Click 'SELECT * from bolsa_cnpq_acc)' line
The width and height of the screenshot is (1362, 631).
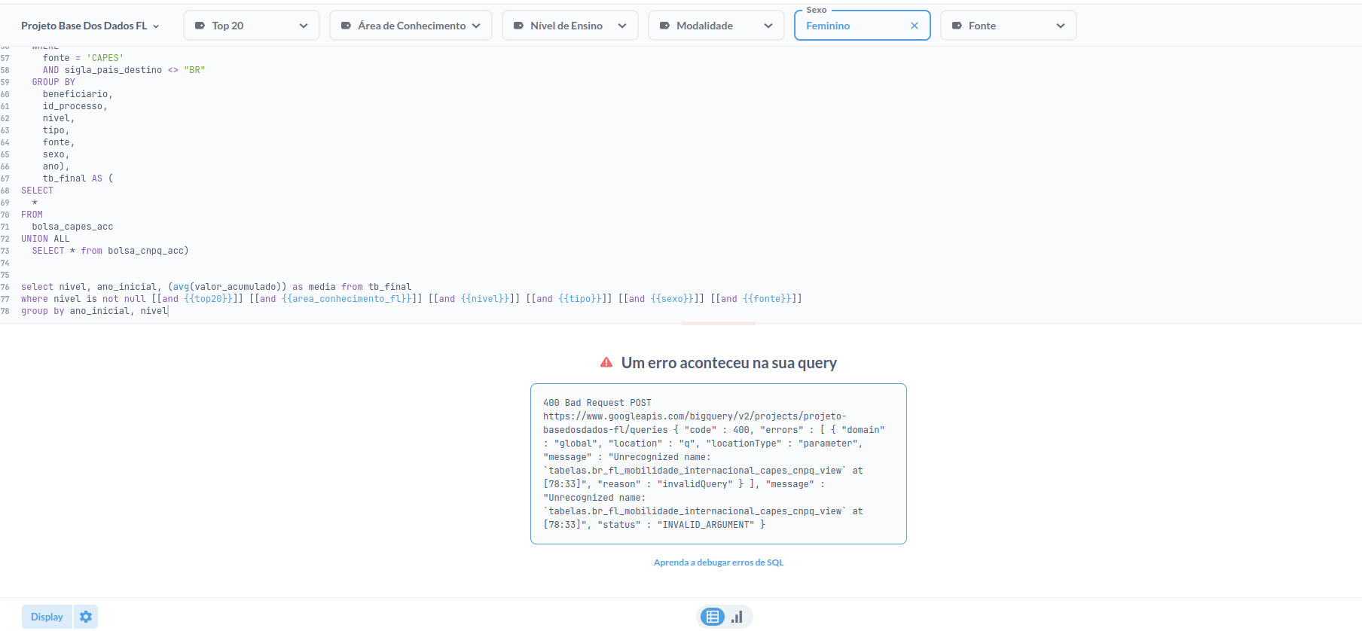(x=110, y=251)
